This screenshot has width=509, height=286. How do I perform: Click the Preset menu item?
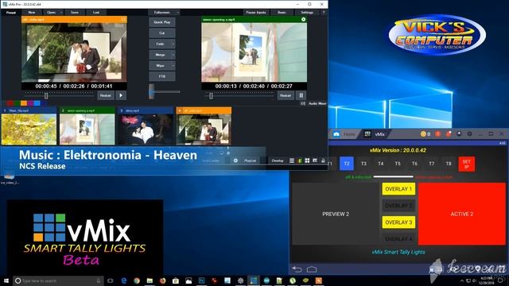11,13
